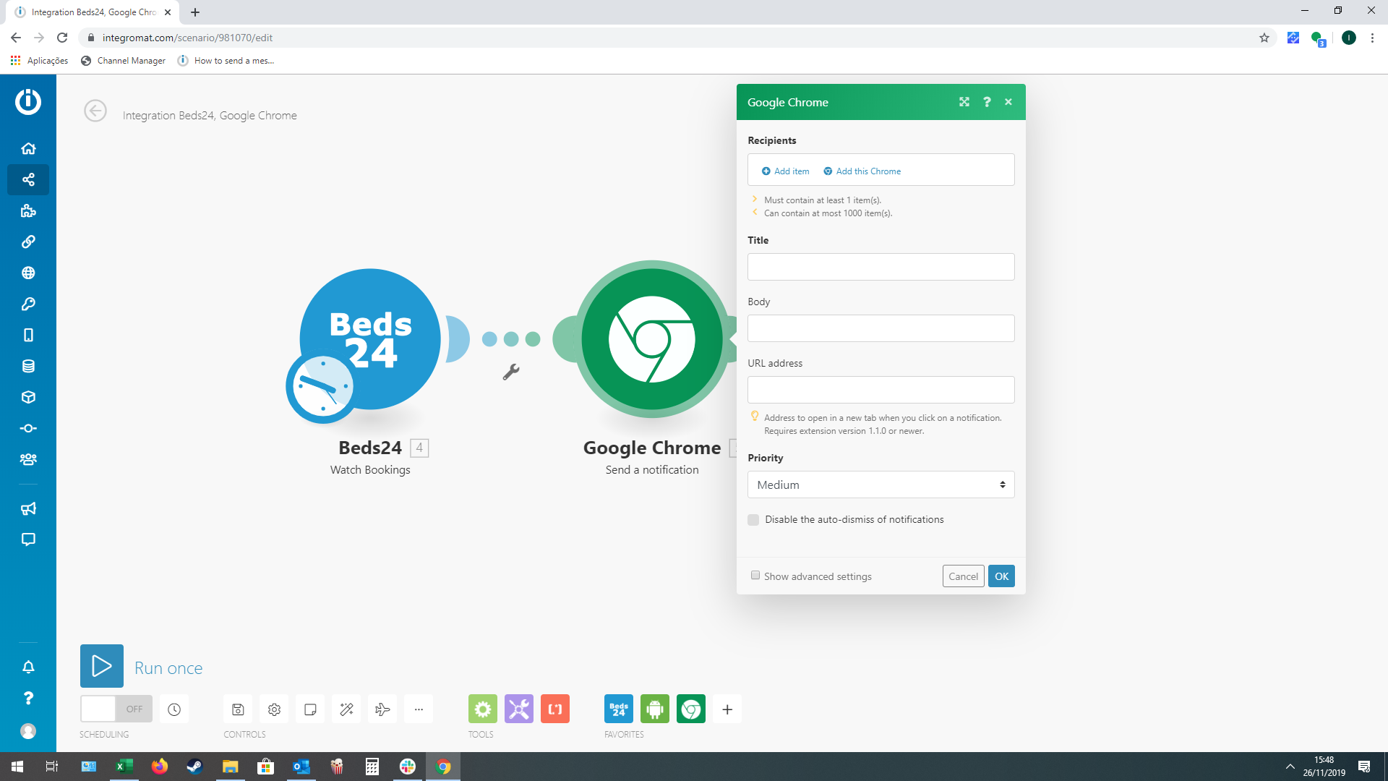
Task: Open the more controls ellipsis button
Action: (419, 709)
